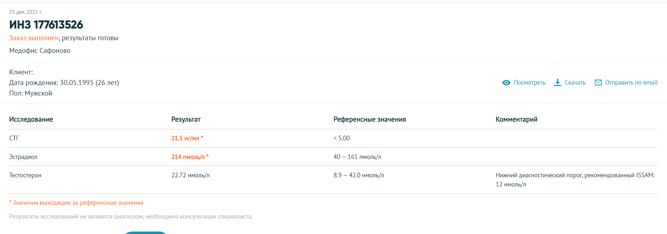Click the Медофис Сафоново location text

click(40, 51)
